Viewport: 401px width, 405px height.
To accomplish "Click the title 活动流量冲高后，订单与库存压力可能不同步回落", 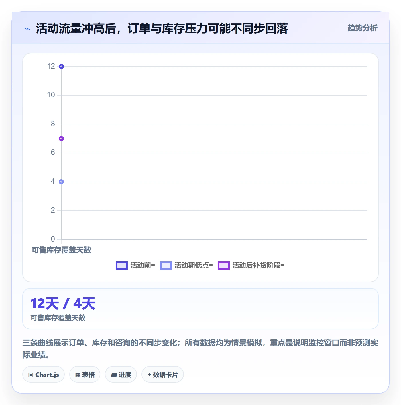I will pyautogui.click(x=162, y=28).
